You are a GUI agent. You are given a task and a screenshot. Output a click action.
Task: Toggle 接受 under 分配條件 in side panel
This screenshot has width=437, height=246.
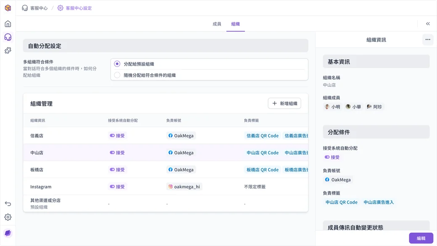(332, 157)
